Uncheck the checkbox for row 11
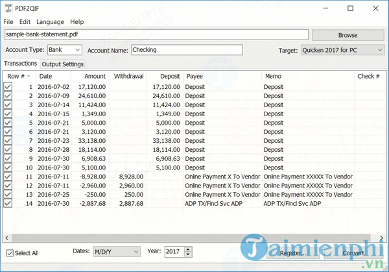 [x=8, y=177]
